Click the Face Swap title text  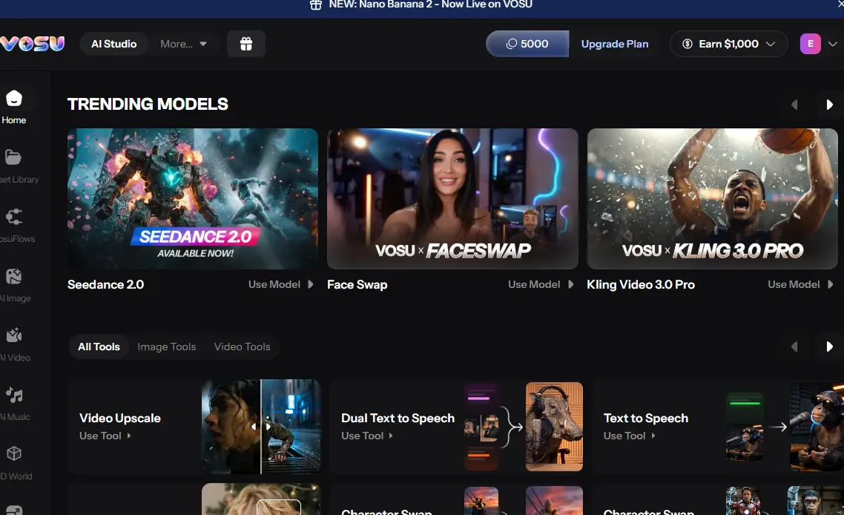tap(357, 284)
